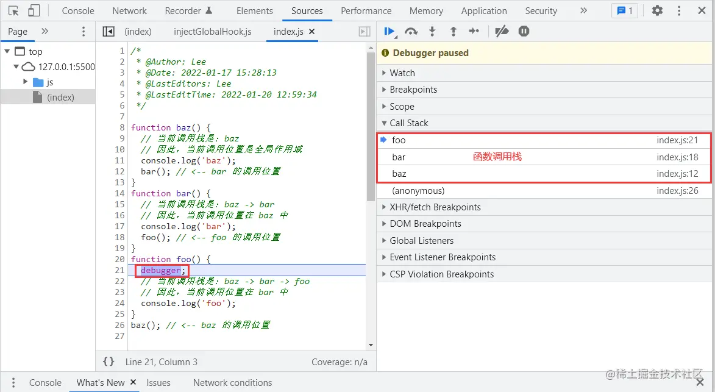
Task: Open the customize DevTools three-dot menu
Action: [x=680, y=10]
